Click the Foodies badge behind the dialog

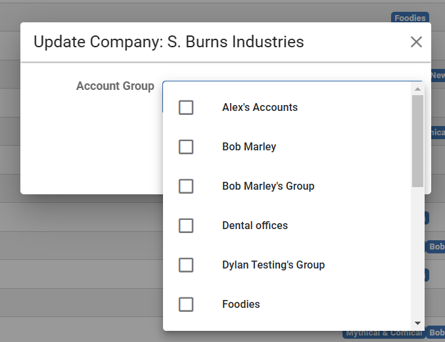tap(410, 18)
